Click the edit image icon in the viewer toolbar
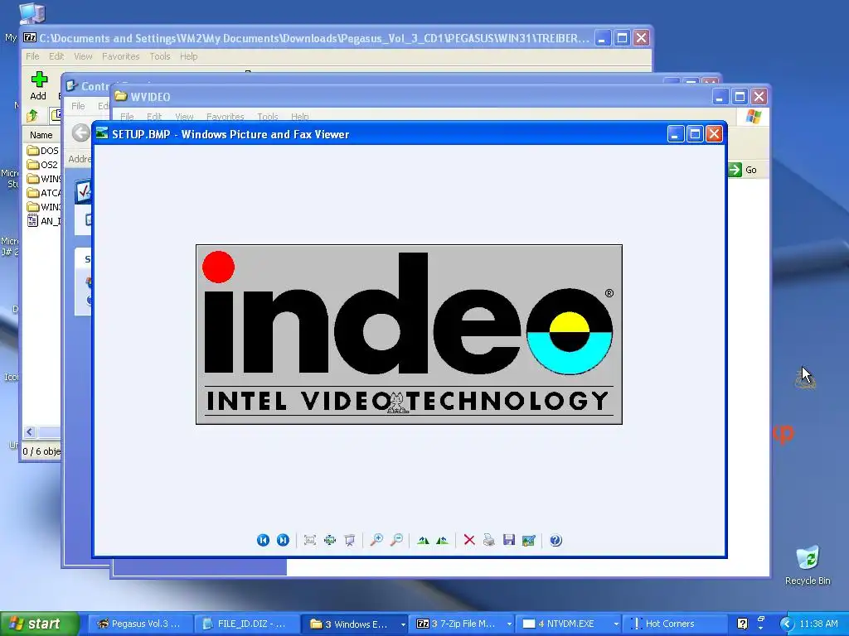849x636 pixels. [x=528, y=540]
